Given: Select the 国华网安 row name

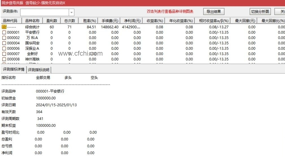Looking at the screenshot, I should tap(32, 43).
